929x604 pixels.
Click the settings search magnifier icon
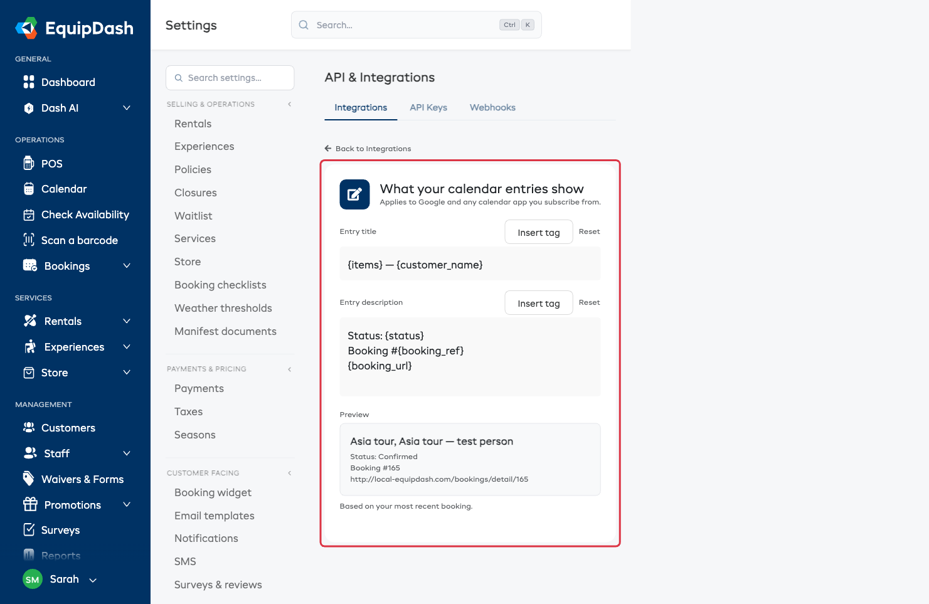[179, 78]
